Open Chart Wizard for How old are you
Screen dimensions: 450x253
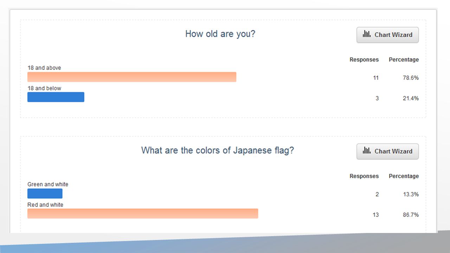(387, 35)
